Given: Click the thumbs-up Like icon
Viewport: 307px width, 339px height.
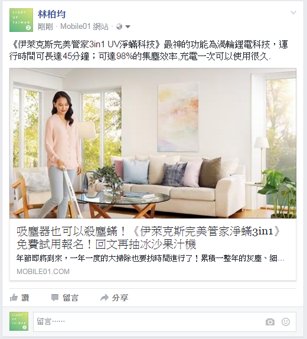Looking at the screenshot, I should click(14, 298).
